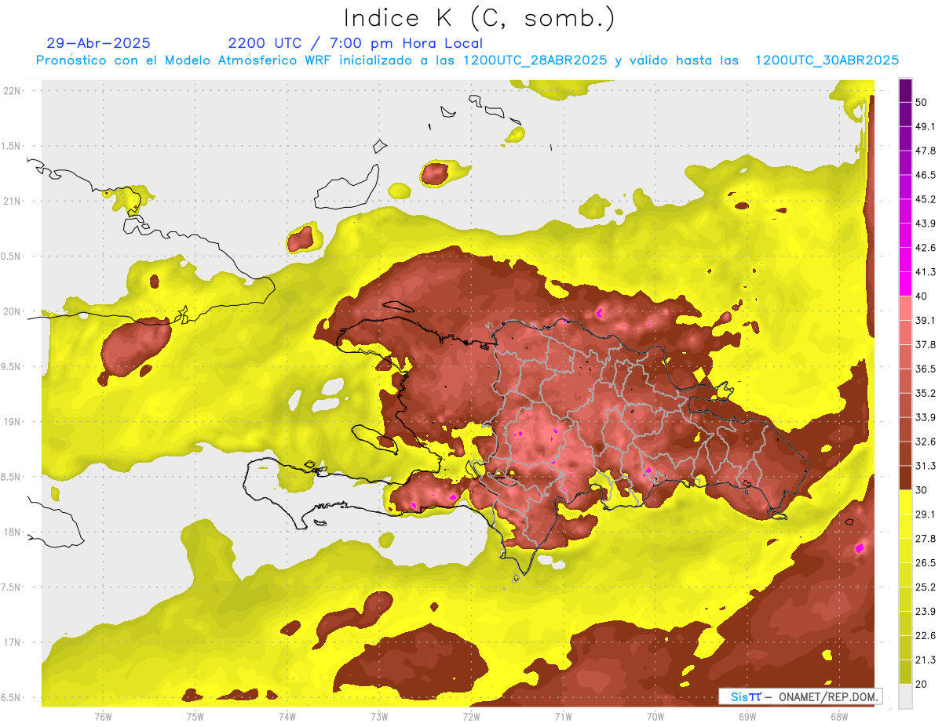Viewport: 942px width, 727px height.
Task: Select the date '29-Abr-2025'
Action: coord(99,43)
